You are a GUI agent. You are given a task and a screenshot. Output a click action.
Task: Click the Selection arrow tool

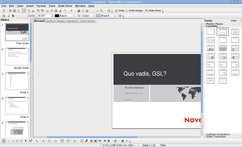(4, 141)
